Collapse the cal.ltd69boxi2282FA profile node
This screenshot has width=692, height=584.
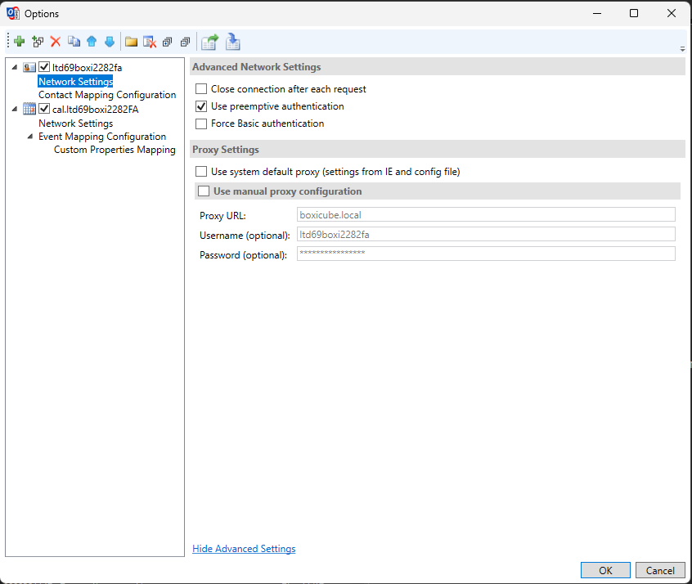click(15, 109)
